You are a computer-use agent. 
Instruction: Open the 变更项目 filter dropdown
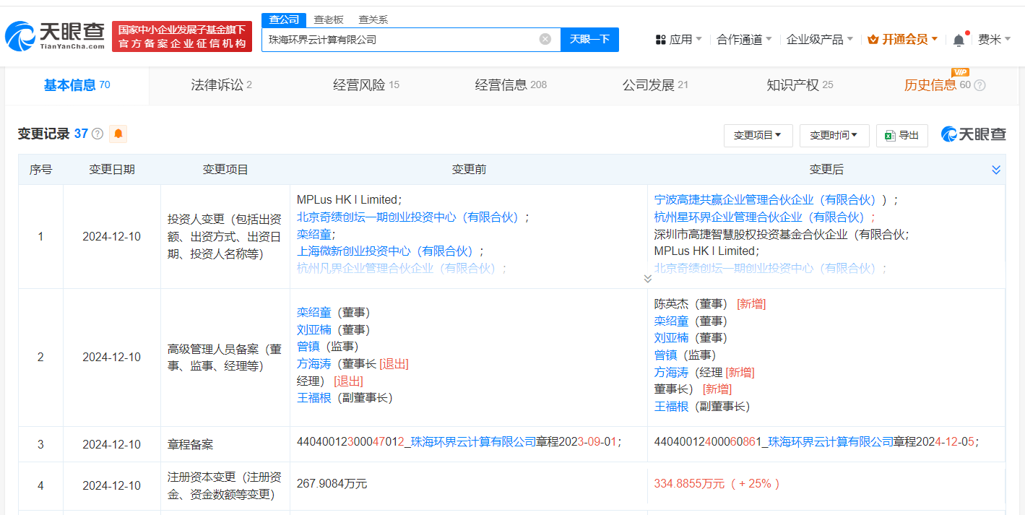point(758,135)
